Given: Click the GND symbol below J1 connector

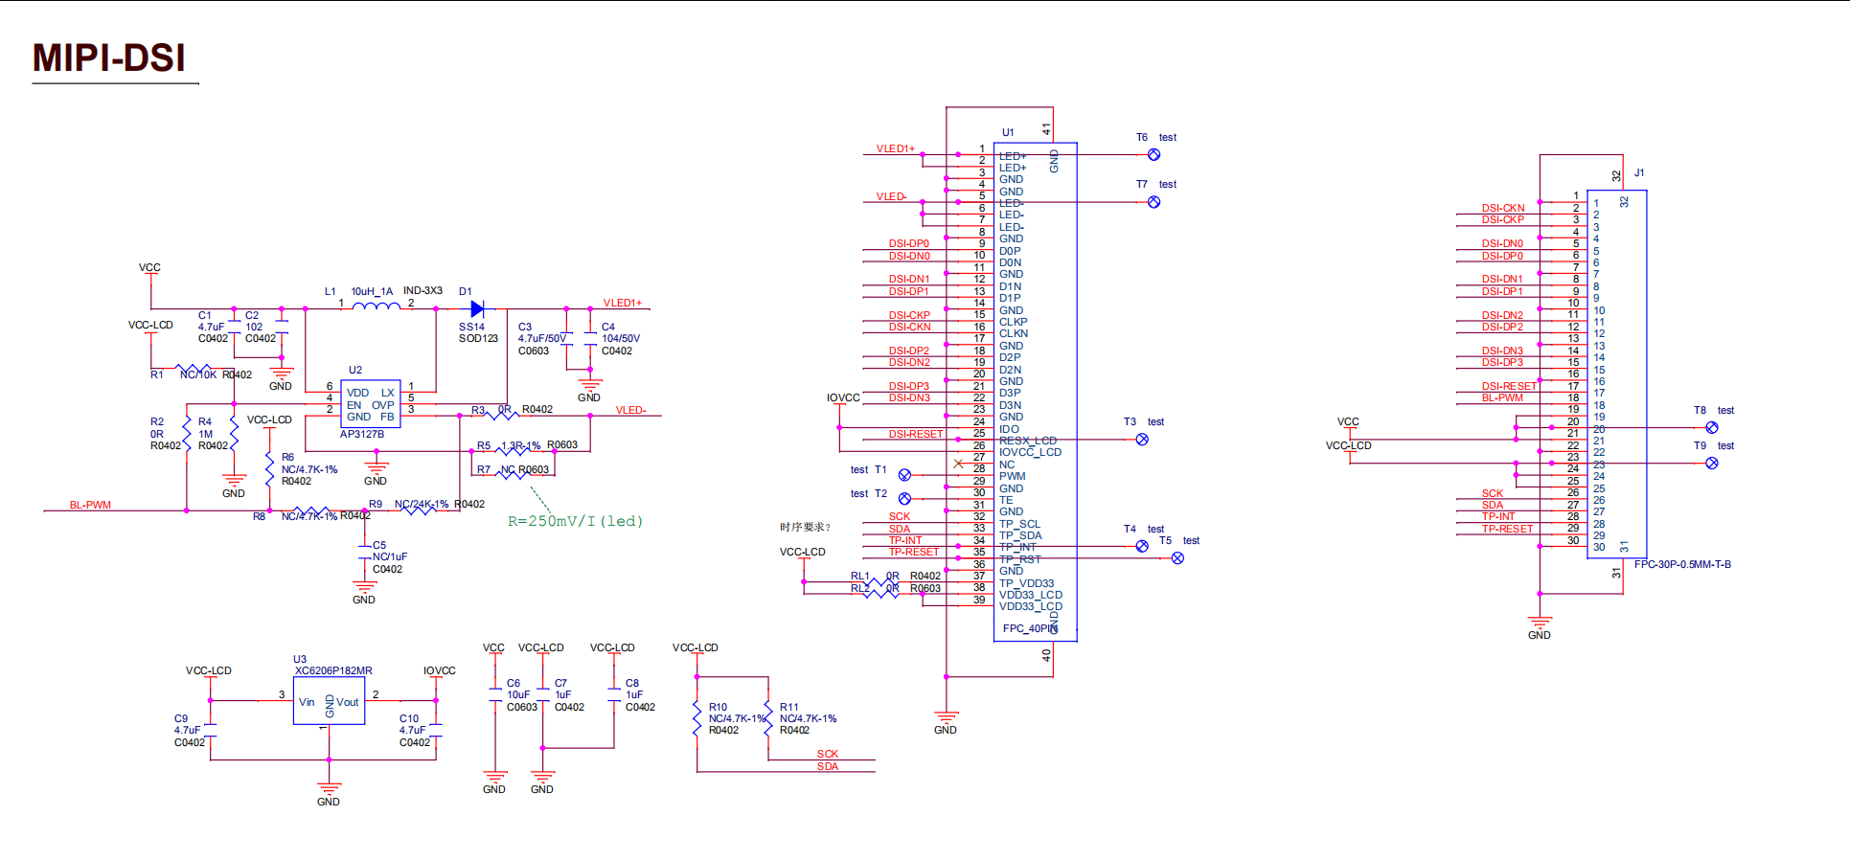Looking at the screenshot, I should click(1539, 623).
